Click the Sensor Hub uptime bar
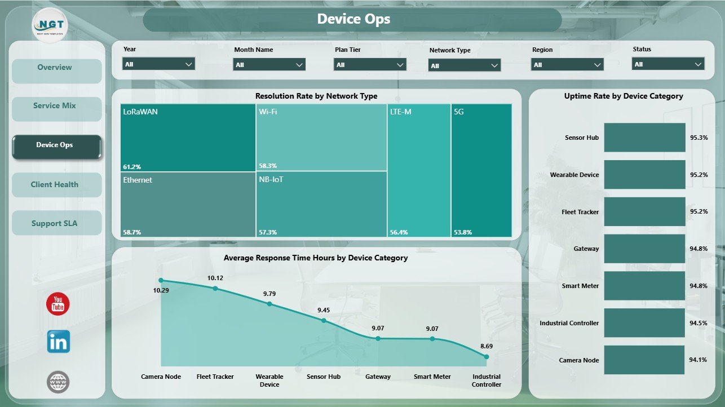The width and height of the screenshot is (725, 407). pyautogui.click(x=644, y=138)
